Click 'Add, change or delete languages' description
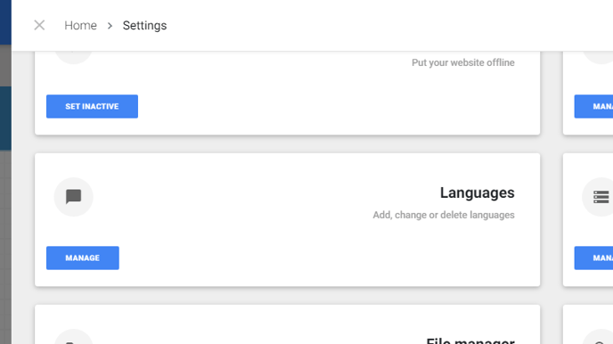The image size is (613, 344). (444, 215)
